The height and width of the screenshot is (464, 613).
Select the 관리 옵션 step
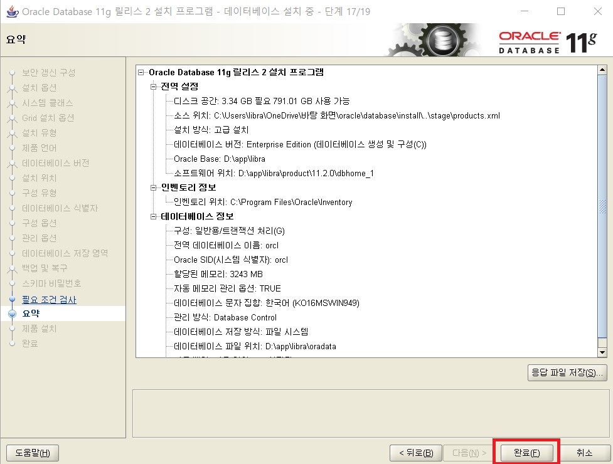(39, 238)
